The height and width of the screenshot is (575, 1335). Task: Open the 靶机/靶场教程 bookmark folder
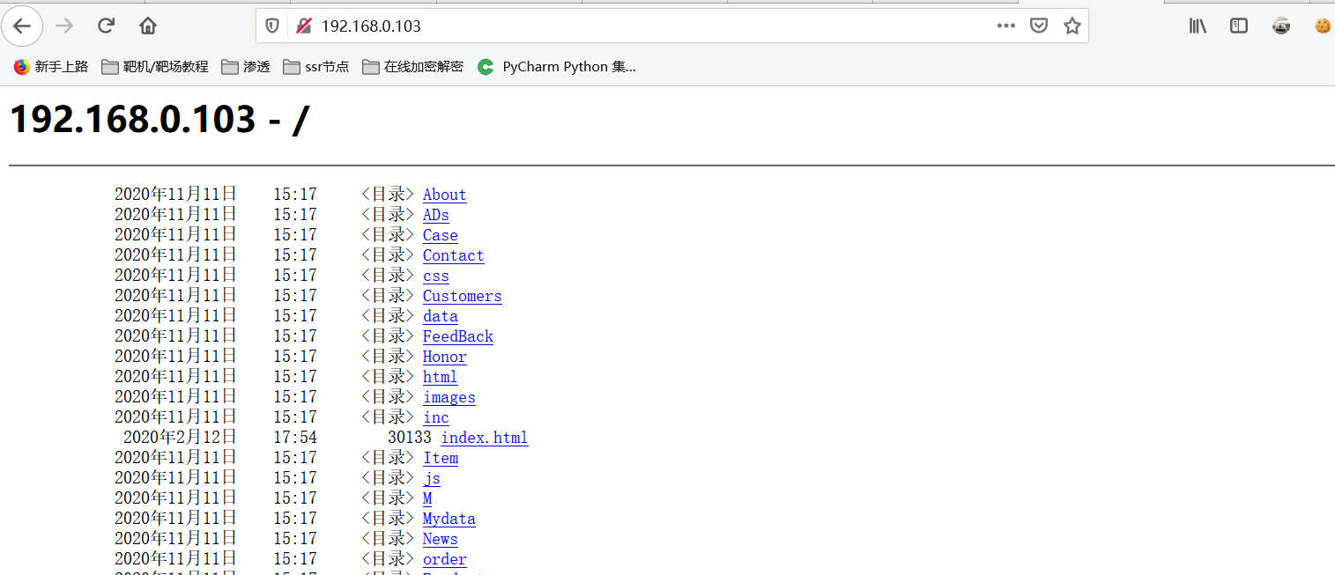point(155,66)
